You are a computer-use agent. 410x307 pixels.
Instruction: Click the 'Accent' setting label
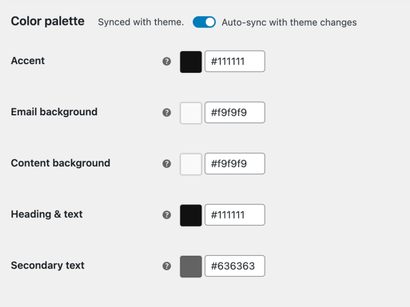click(28, 61)
